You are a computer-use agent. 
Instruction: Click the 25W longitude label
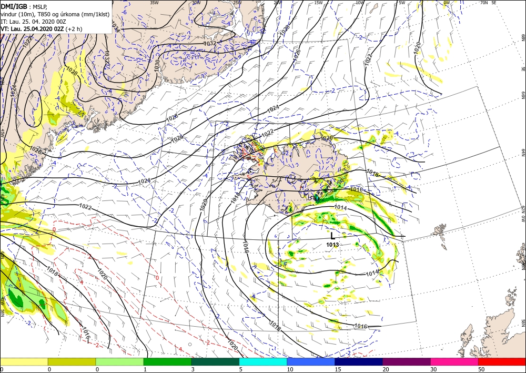point(237,3)
